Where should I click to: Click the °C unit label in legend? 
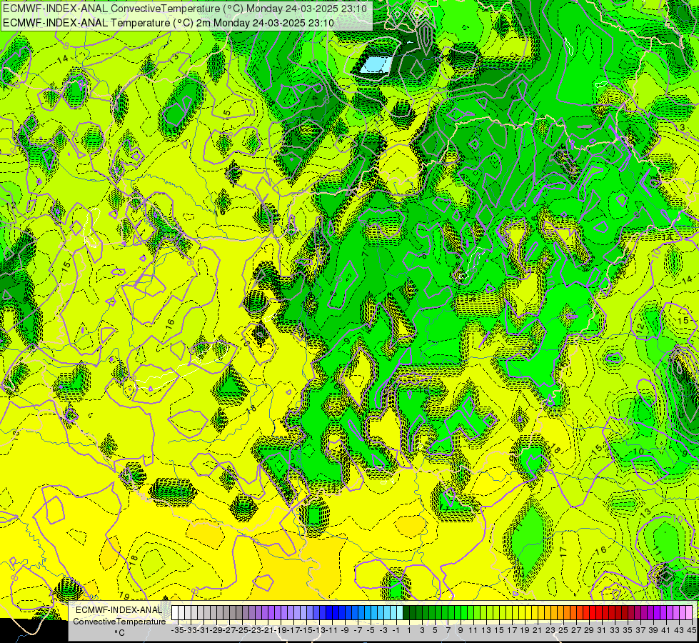pyautogui.click(x=119, y=632)
